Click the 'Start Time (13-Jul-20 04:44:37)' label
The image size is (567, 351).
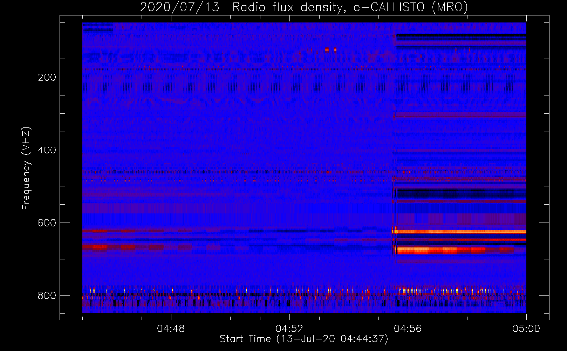pyautogui.click(x=304, y=339)
